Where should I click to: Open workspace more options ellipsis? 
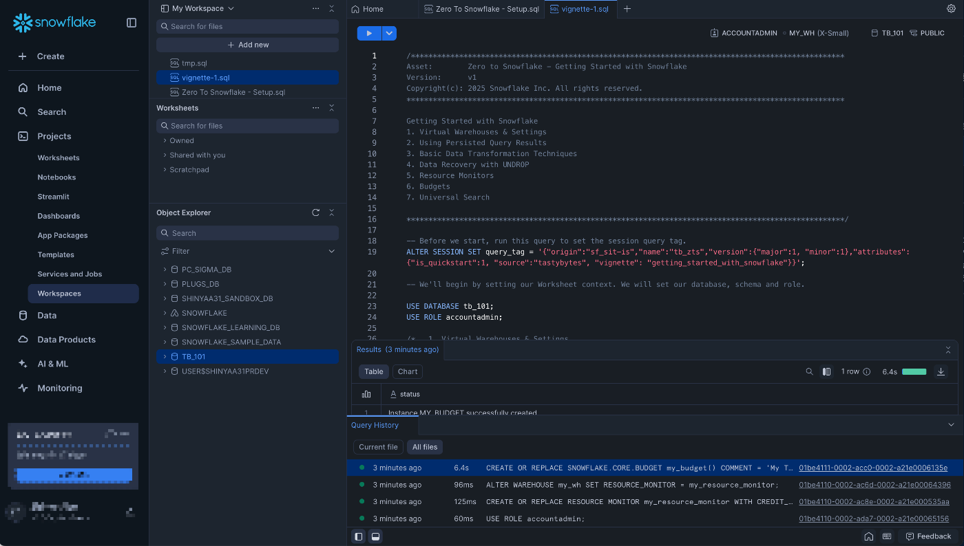tap(316, 8)
